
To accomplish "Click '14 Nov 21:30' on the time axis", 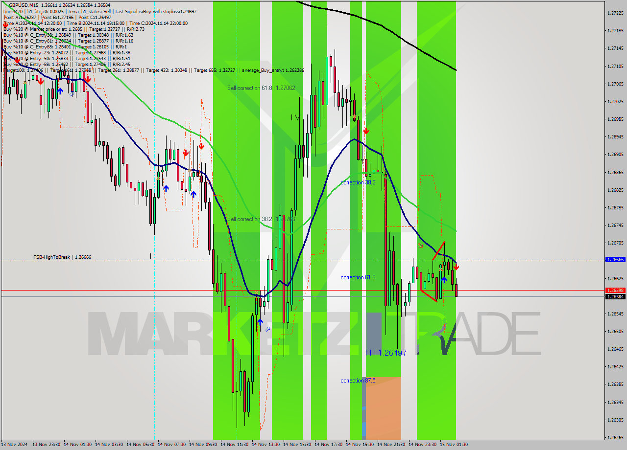I will (x=391, y=445).
